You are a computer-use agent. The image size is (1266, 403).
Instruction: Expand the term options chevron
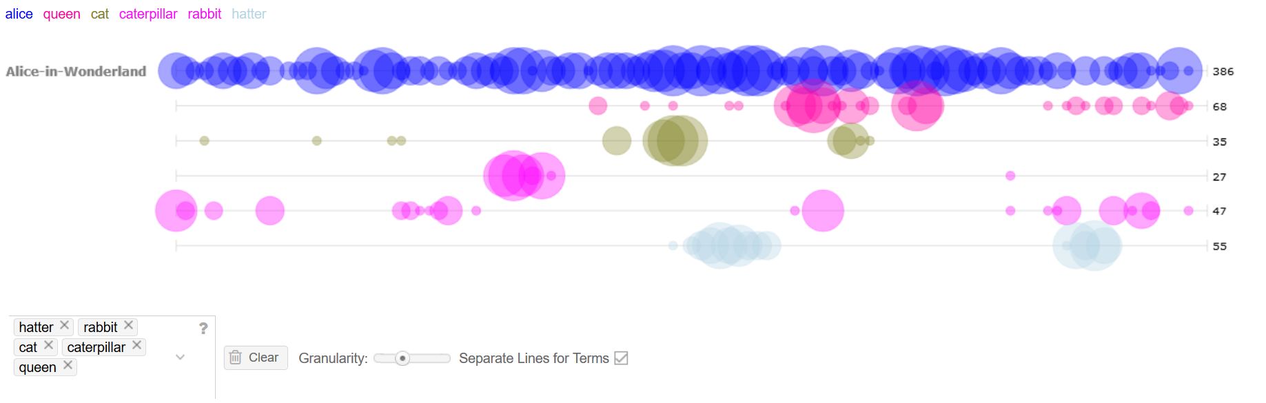click(181, 357)
